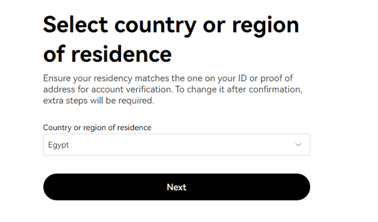Click the selected value Egypt
Viewport: 378px width, 222px height.
(59, 145)
